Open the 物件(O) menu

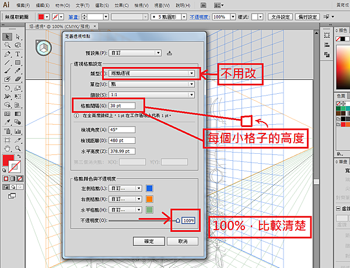pos(62,5)
